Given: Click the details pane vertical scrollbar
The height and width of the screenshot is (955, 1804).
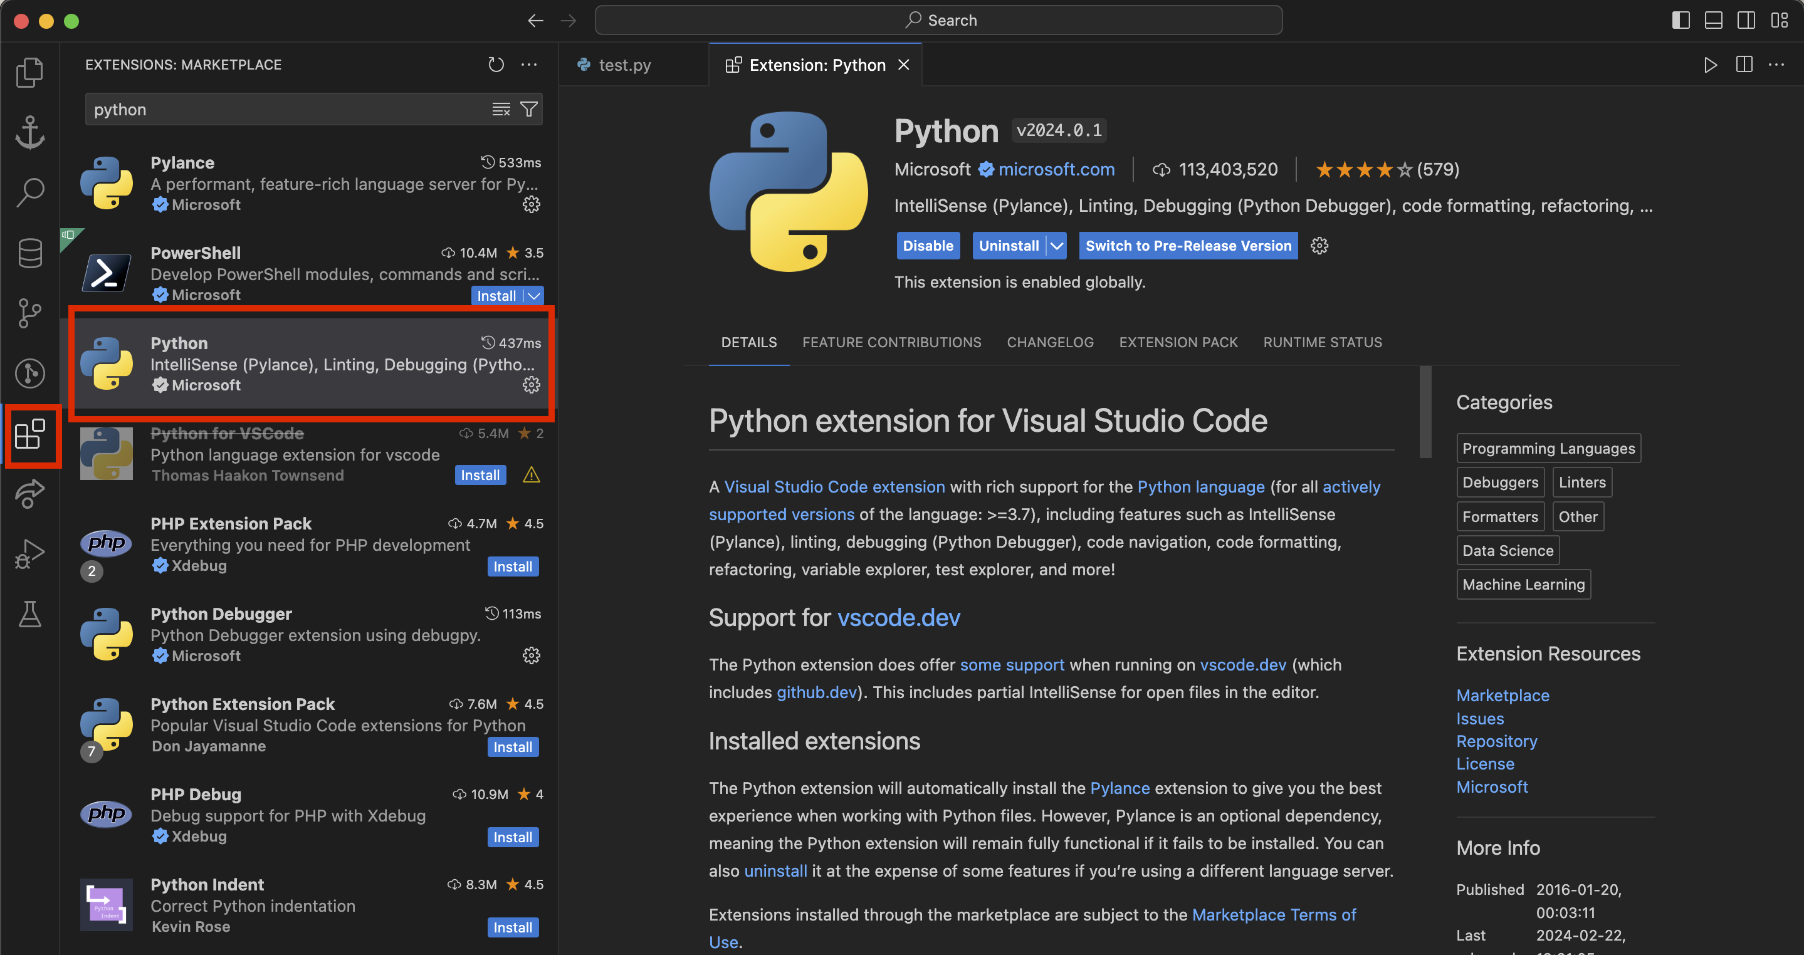Looking at the screenshot, I should [1425, 413].
